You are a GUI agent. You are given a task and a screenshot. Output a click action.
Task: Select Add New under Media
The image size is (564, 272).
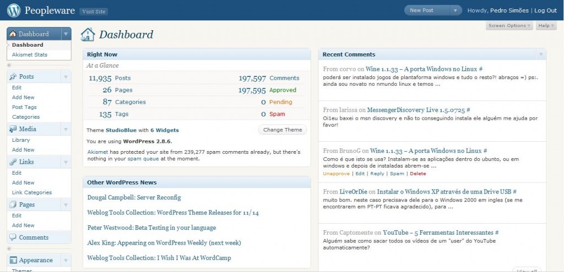[x=23, y=149]
